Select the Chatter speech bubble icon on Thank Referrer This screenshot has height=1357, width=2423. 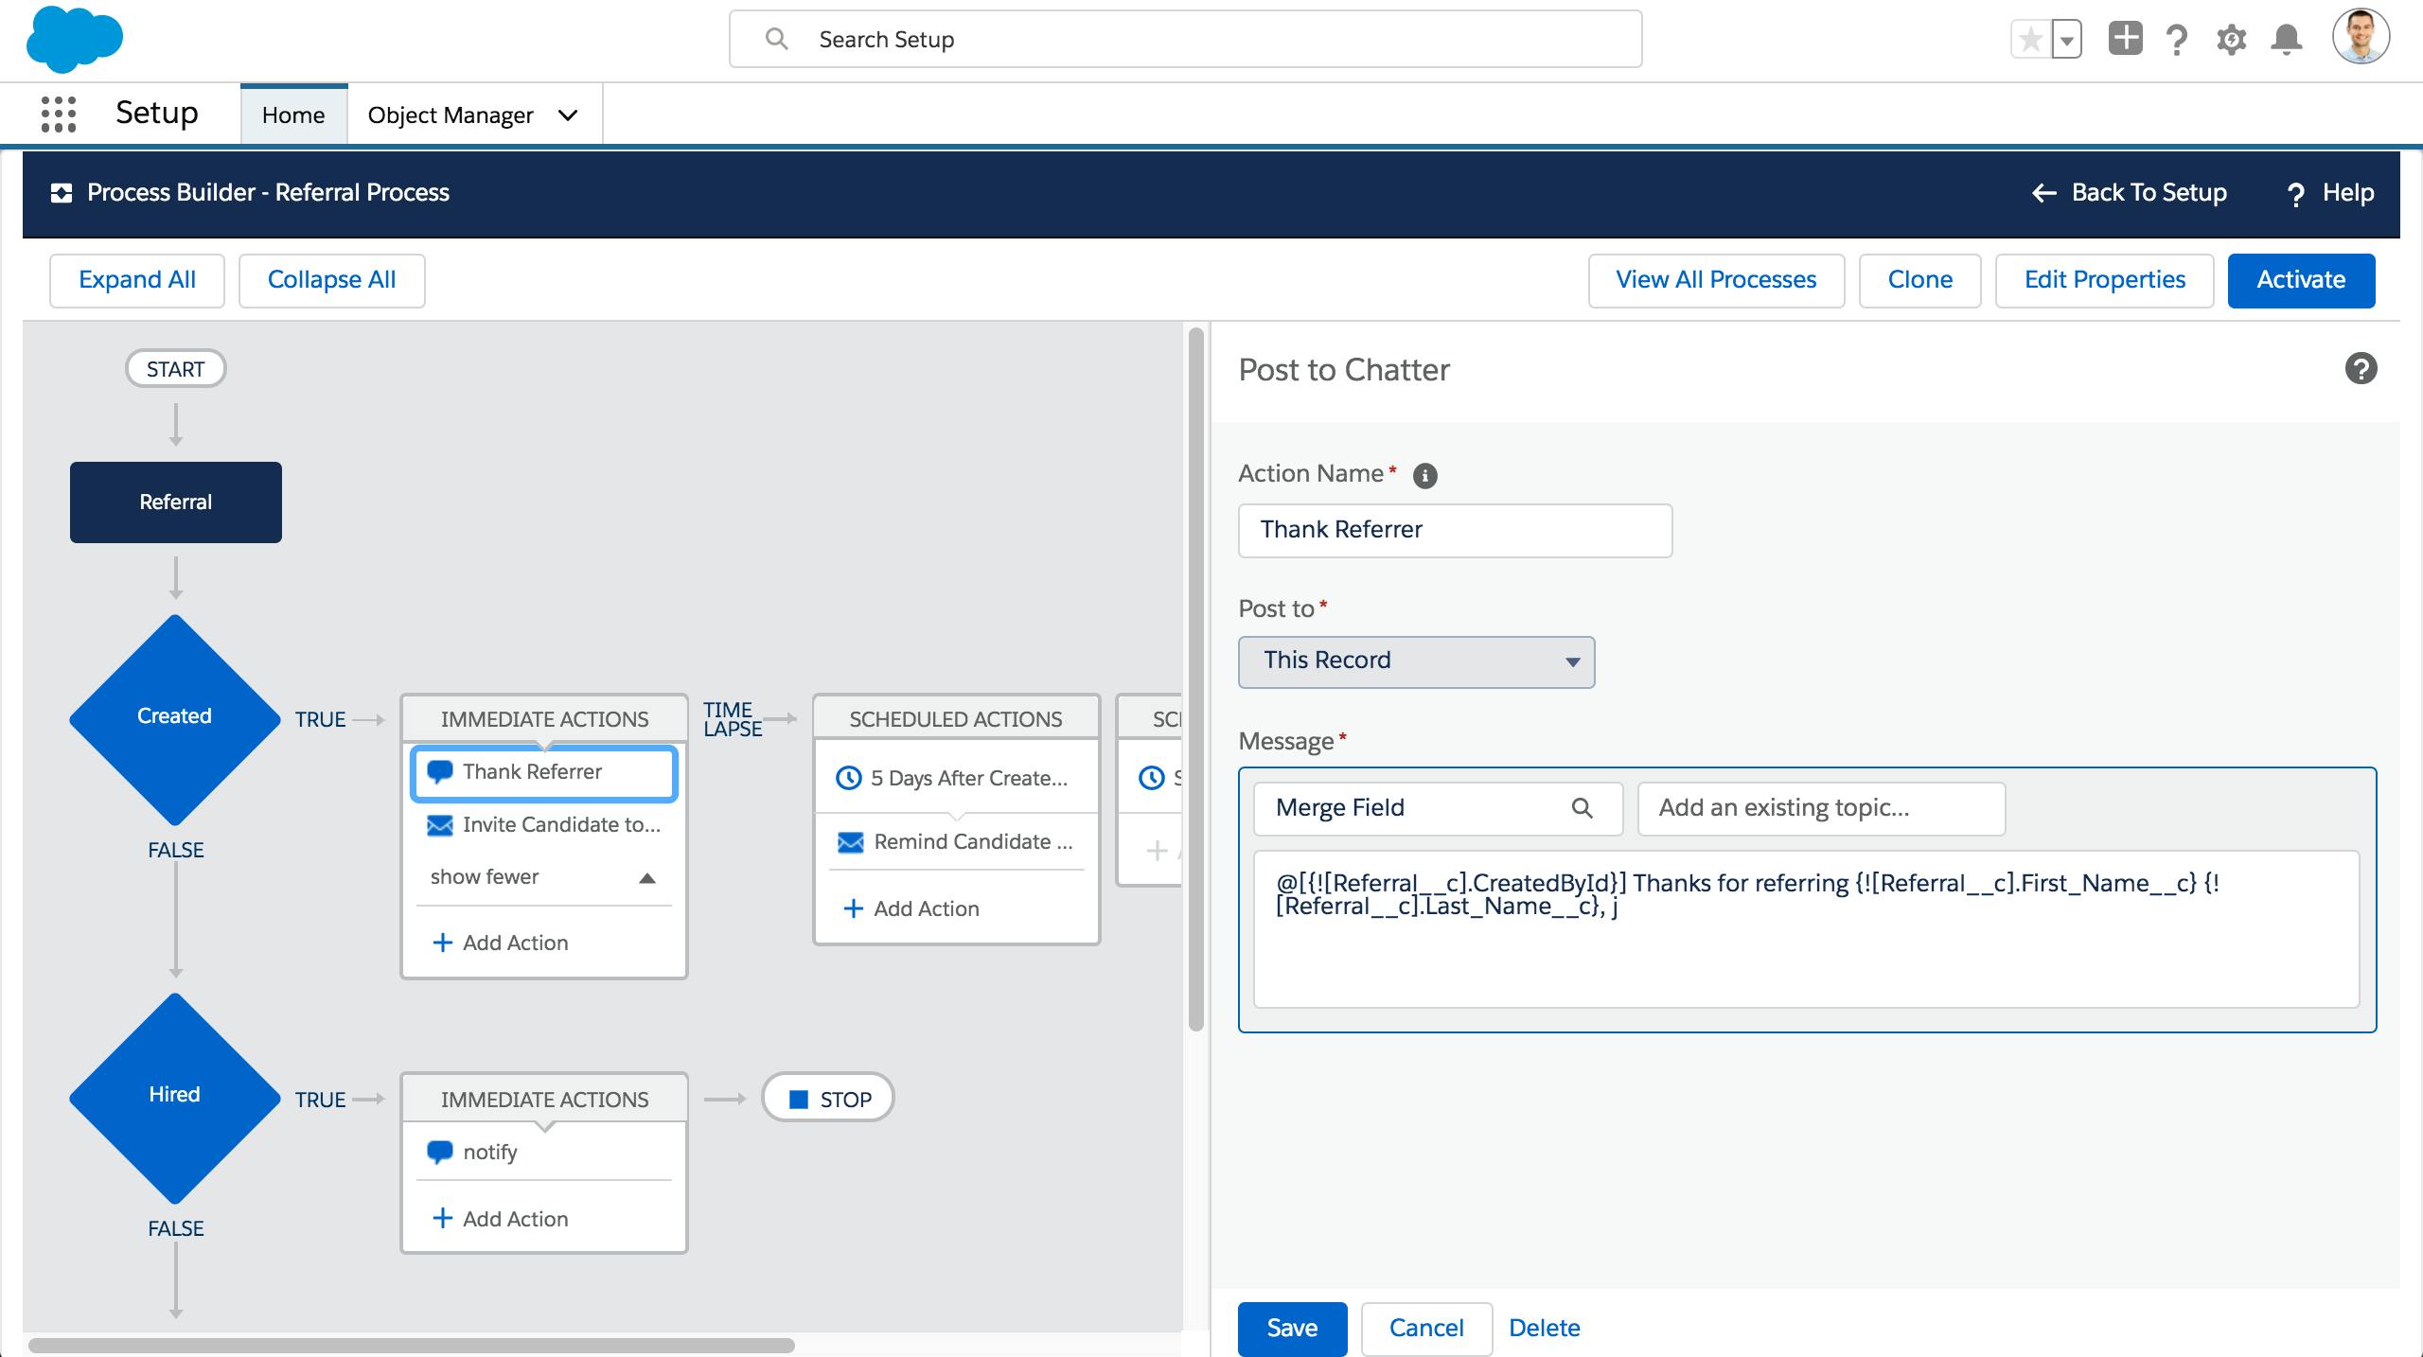click(x=439, y=772)
